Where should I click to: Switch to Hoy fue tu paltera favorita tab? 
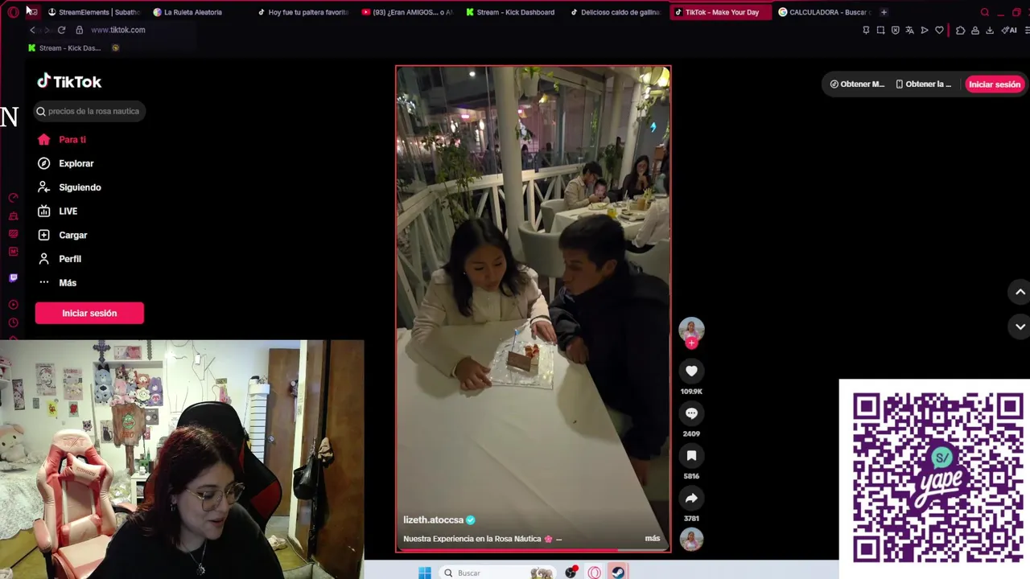coord(303,12)
